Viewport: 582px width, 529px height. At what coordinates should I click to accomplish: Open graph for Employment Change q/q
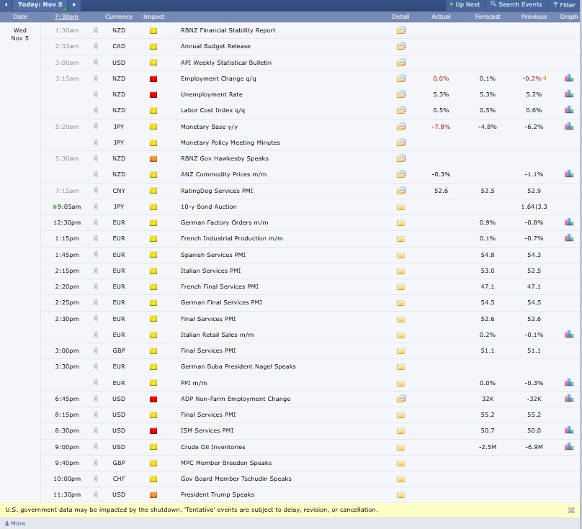pos(568,78)
